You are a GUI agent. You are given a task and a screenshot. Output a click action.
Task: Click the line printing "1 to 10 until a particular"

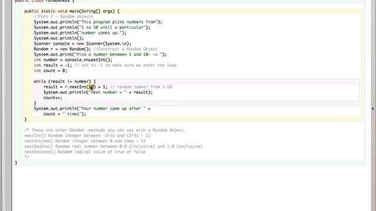coord(92,28)
